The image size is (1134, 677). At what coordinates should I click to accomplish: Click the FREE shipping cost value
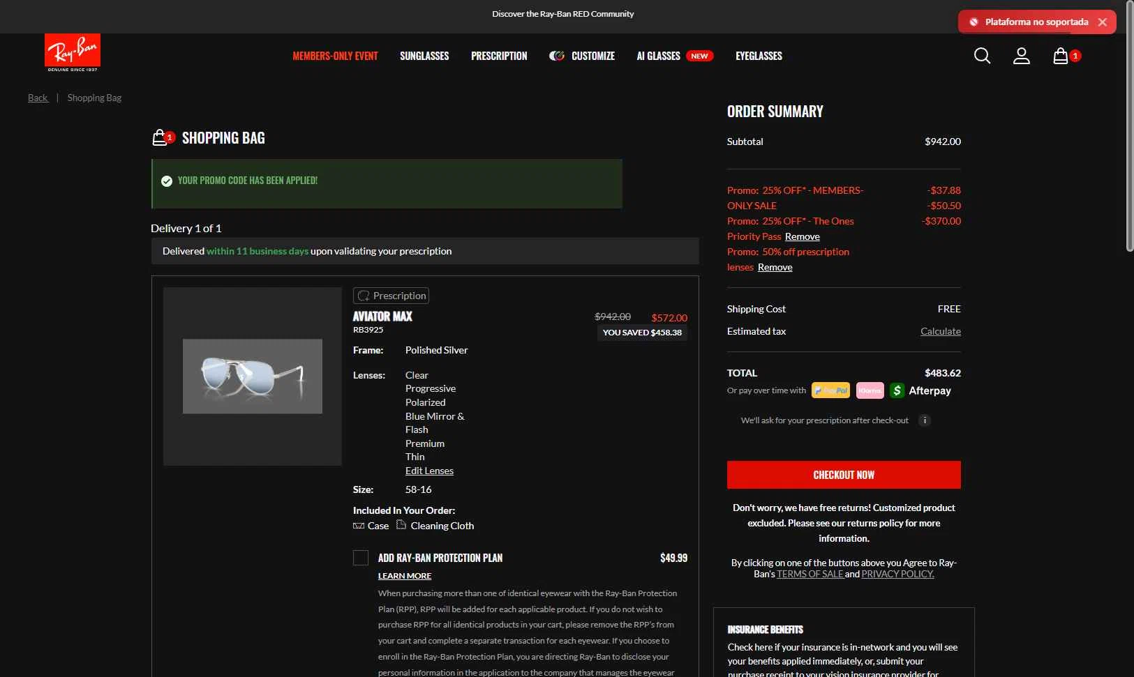(949, 309)
